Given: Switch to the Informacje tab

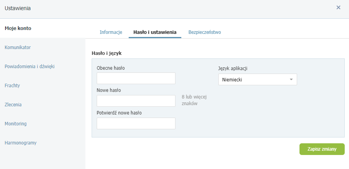Looking at the screenshot, I should (111, 32).
